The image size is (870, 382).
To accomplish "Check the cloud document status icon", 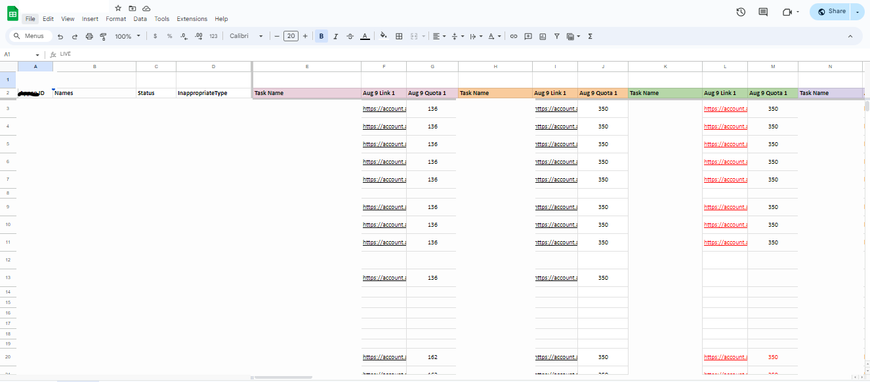I will pos(146,8).
